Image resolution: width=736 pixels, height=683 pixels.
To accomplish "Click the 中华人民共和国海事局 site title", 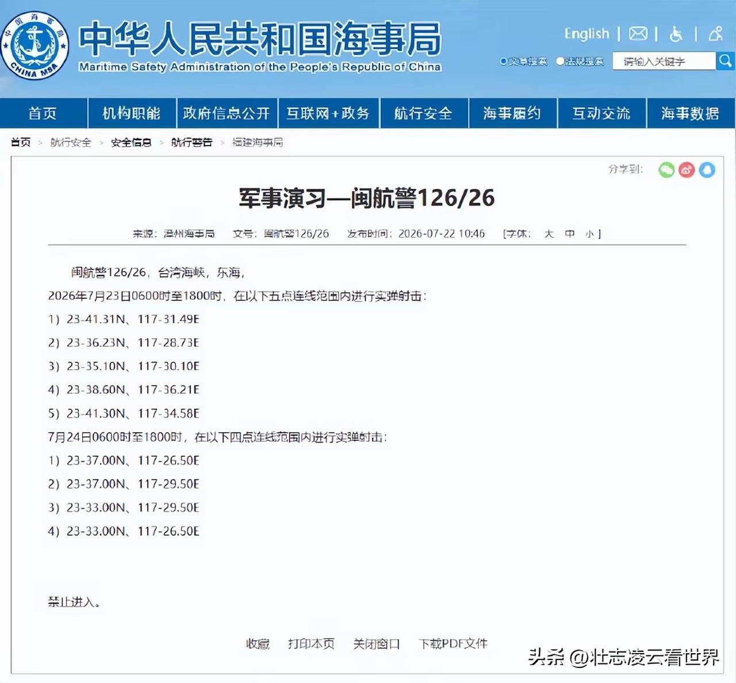I will pyautogui.click(x=260, y=39).
